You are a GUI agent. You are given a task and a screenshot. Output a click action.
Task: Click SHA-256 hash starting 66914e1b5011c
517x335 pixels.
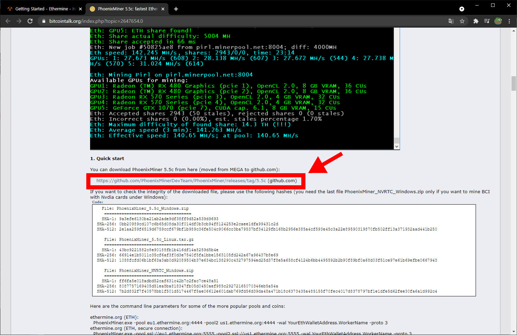click(198, 255)
